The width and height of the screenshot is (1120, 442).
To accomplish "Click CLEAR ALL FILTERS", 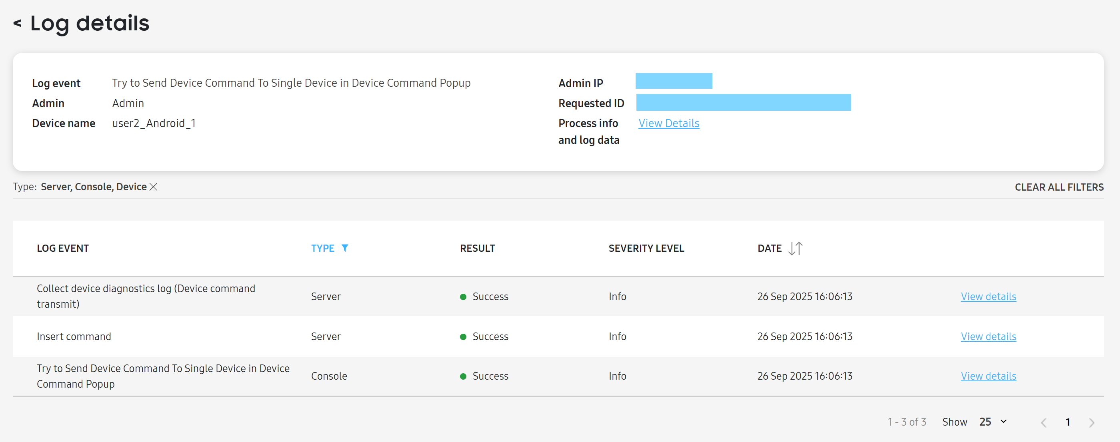I will point(1059,187).
